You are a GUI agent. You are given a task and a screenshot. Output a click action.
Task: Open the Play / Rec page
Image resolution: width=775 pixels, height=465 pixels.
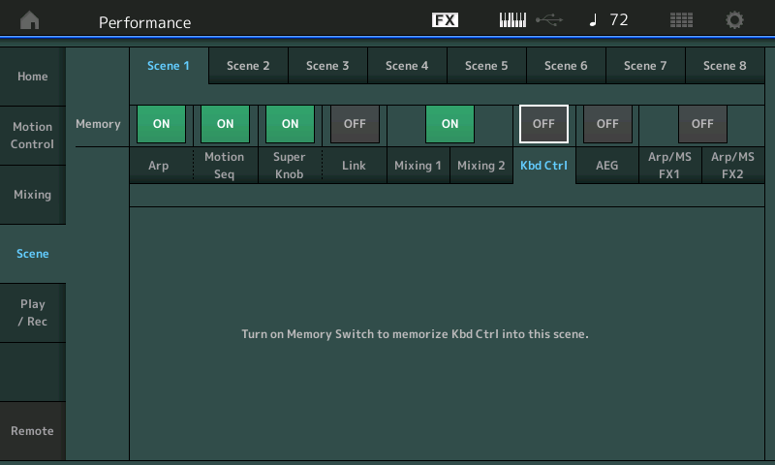pyautogui.click(x=33, y=313)
